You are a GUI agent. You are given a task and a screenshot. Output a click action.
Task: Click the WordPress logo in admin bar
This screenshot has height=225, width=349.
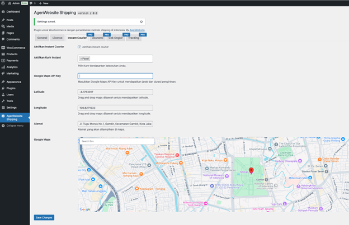(3, 3)
